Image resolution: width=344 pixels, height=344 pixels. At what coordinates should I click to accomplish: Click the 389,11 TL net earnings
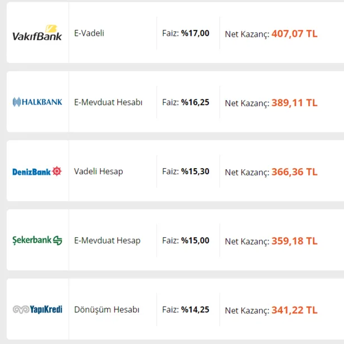click(294, 103)
